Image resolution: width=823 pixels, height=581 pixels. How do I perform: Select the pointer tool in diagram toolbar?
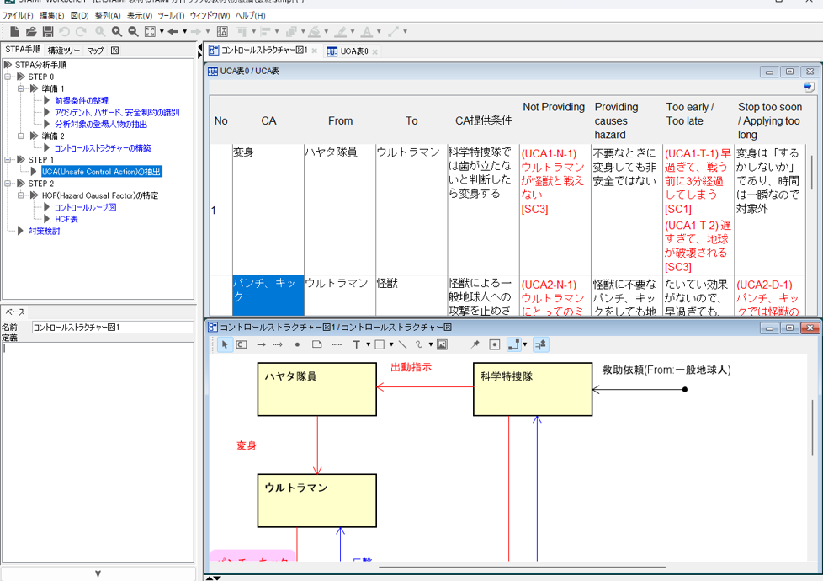[x=225, y=344]
